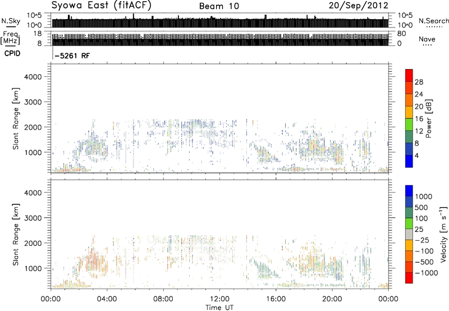Click the '08:00' time axis label
The width and height of the screenshot is (449, 311).
click(x=163, y=299)
